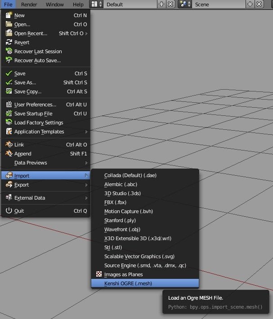Click the Ctrl Alt O shortcut text
This screenshot has height=319, width=273.
click(x=76, y=145)
